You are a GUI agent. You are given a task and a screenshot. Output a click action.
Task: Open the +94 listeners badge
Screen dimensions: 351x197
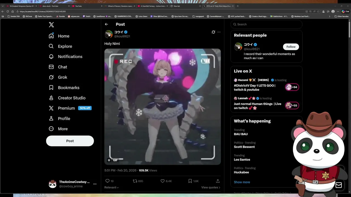pos(292,87)
